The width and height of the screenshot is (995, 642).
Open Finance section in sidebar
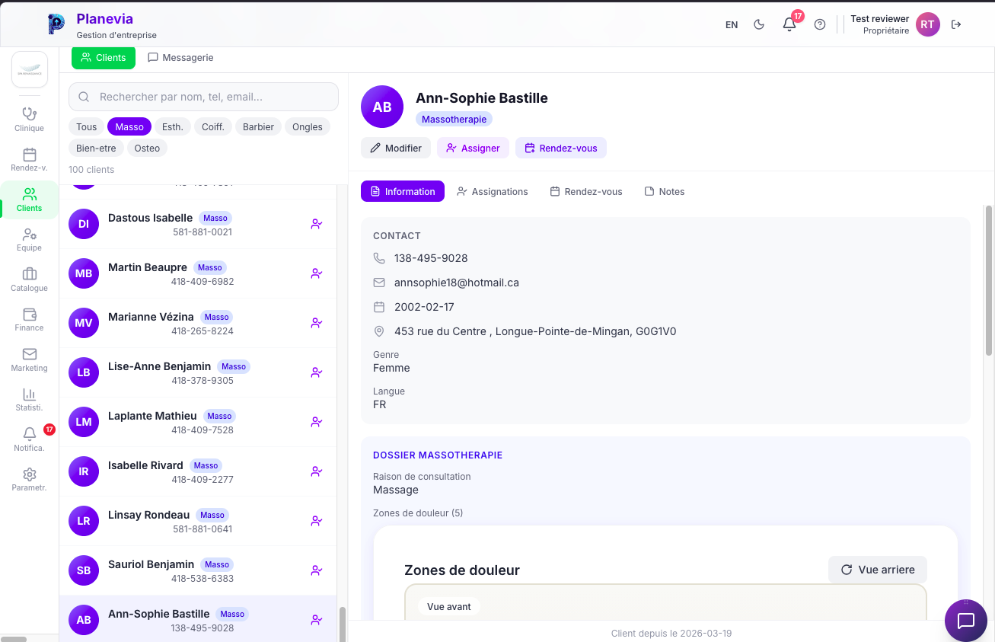point(29,320)
